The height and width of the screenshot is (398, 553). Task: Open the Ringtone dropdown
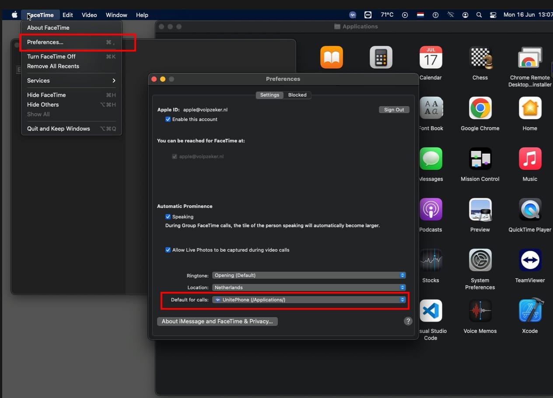(309, 275)
